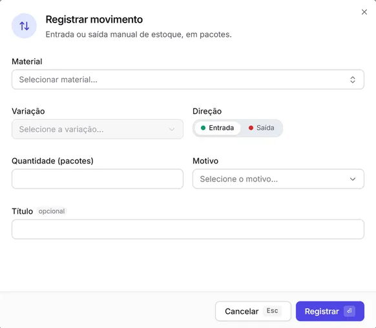Select the Entrada direction option
Viewport: 376px width, 328px height.
point(217,128)
